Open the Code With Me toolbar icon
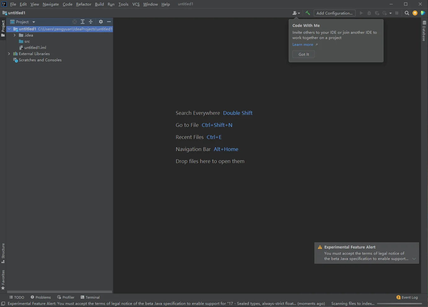 coord(296,13)
